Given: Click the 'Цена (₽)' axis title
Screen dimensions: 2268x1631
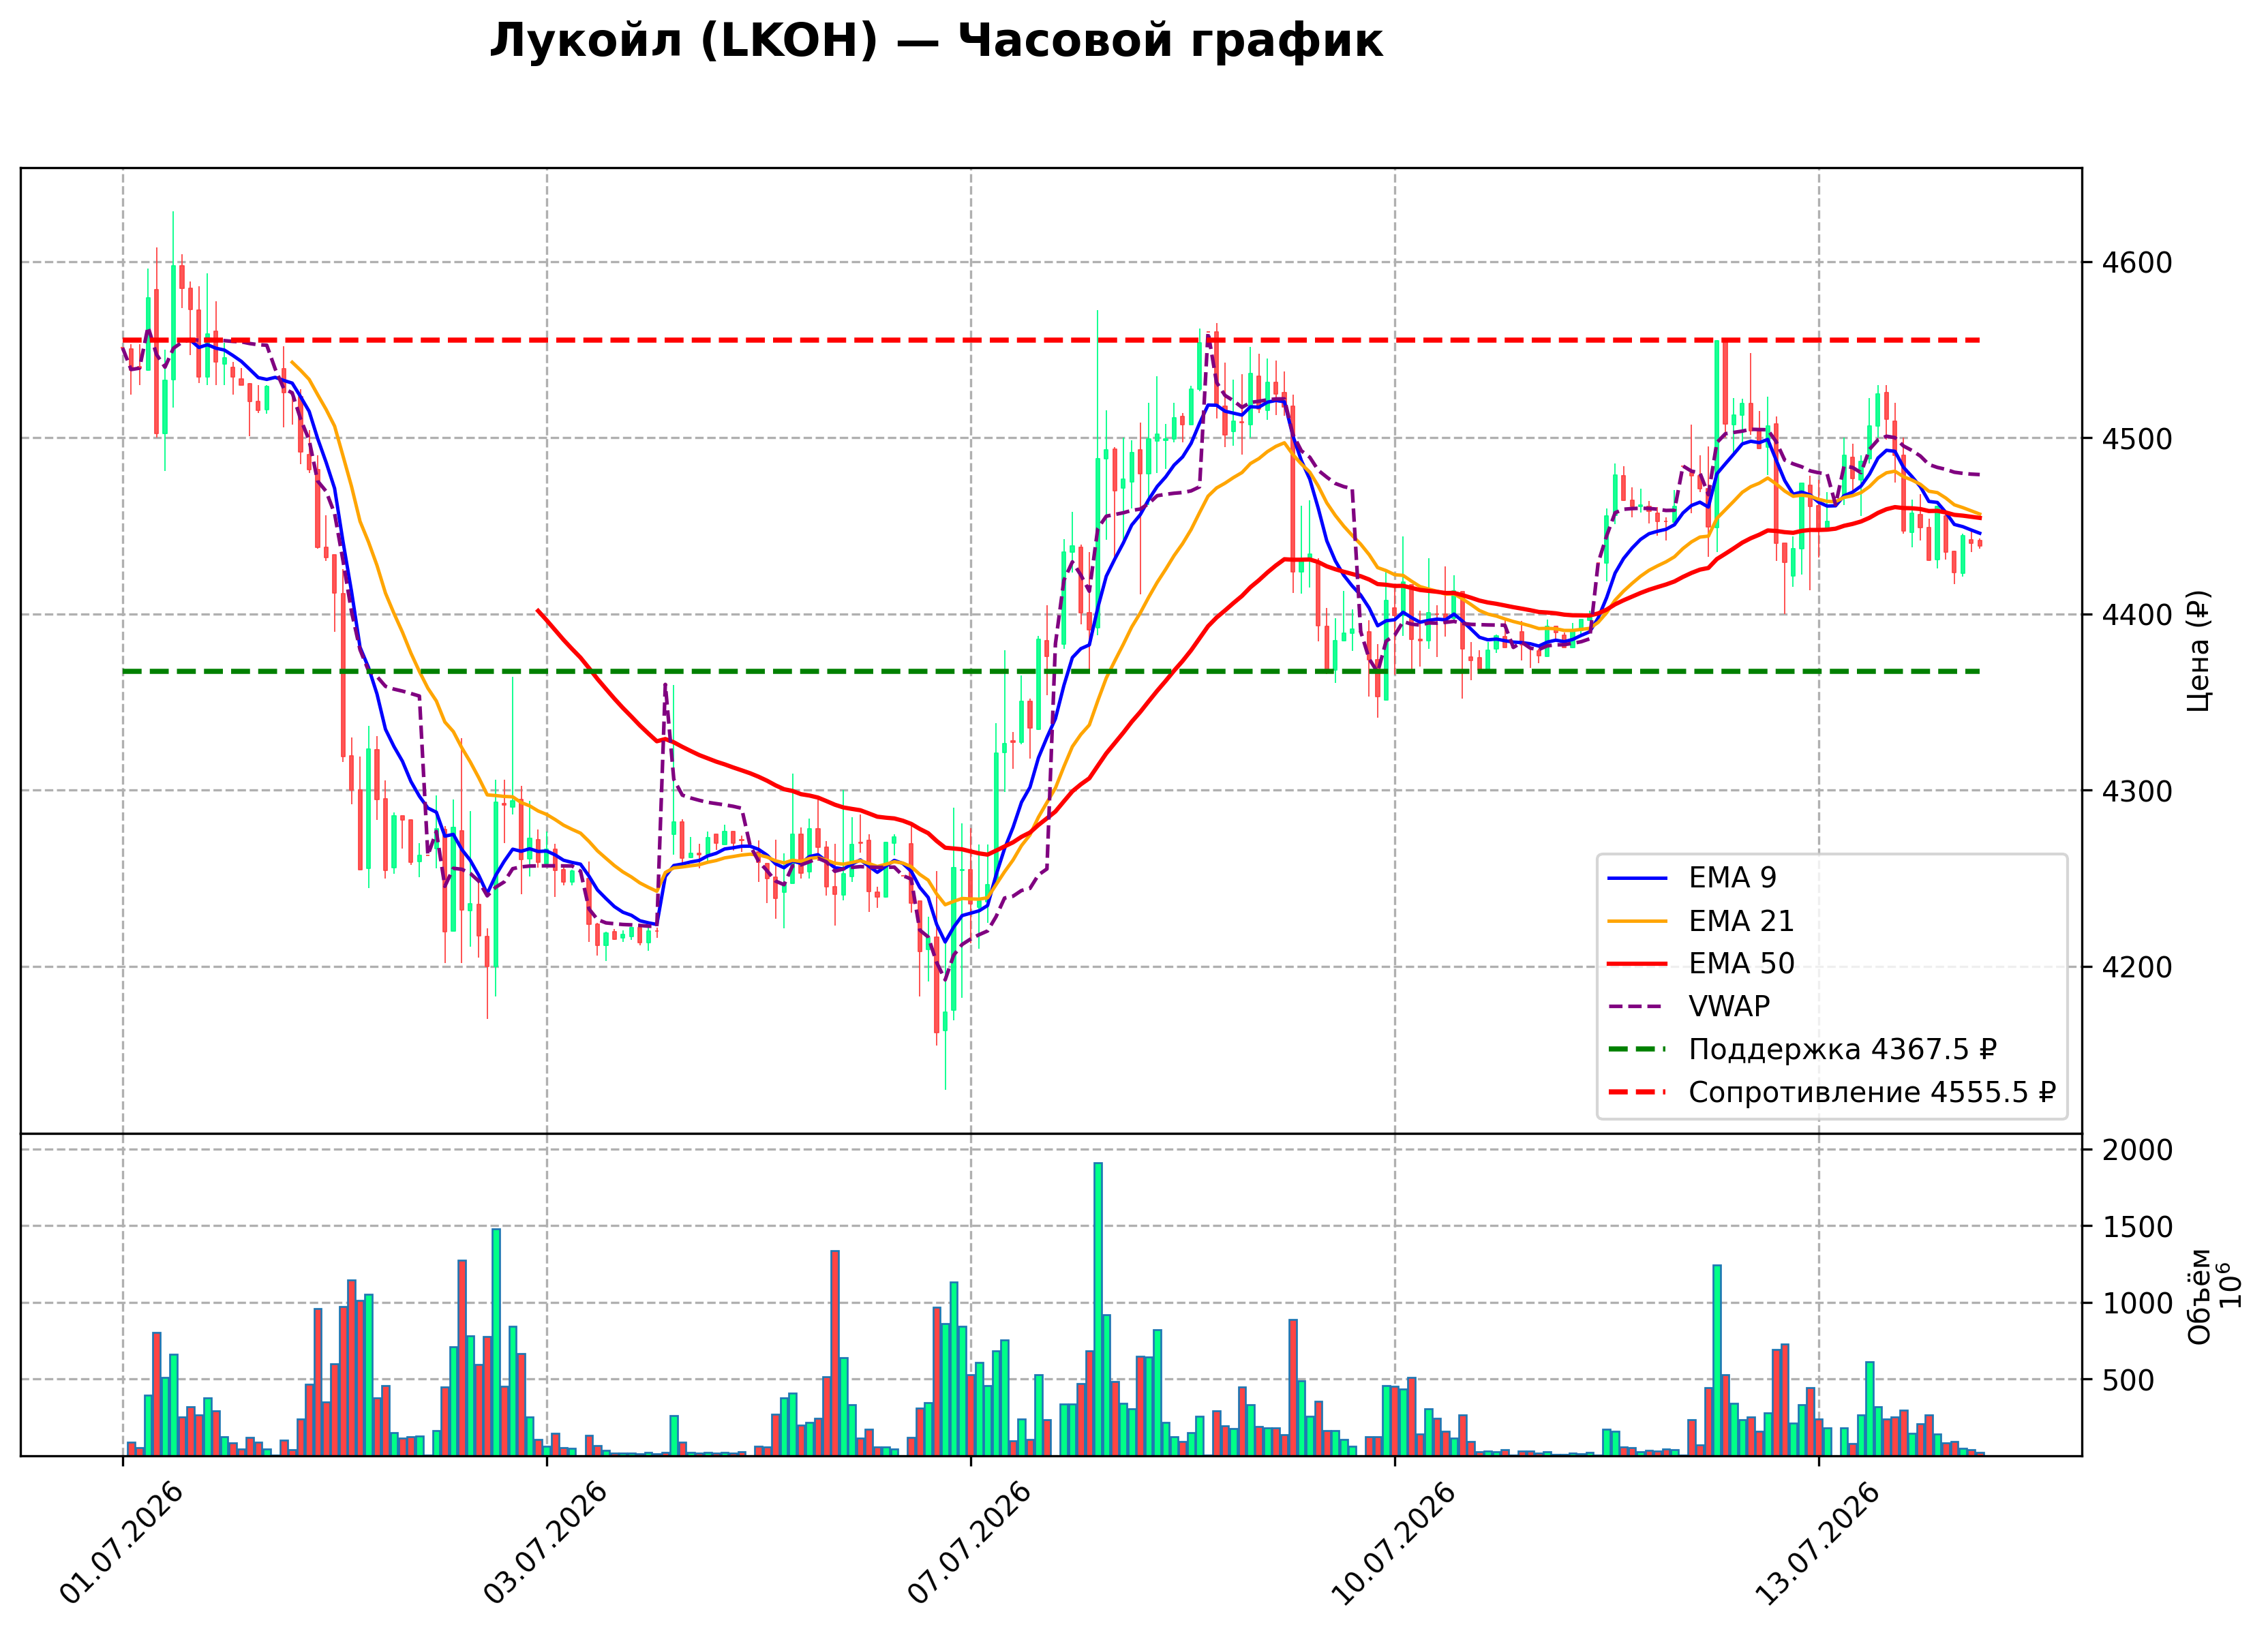Looking at the screenshot, I should 2199,651.
